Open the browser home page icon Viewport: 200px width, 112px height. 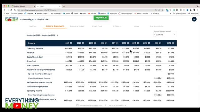pyautogui.click(x=15, y=10)
